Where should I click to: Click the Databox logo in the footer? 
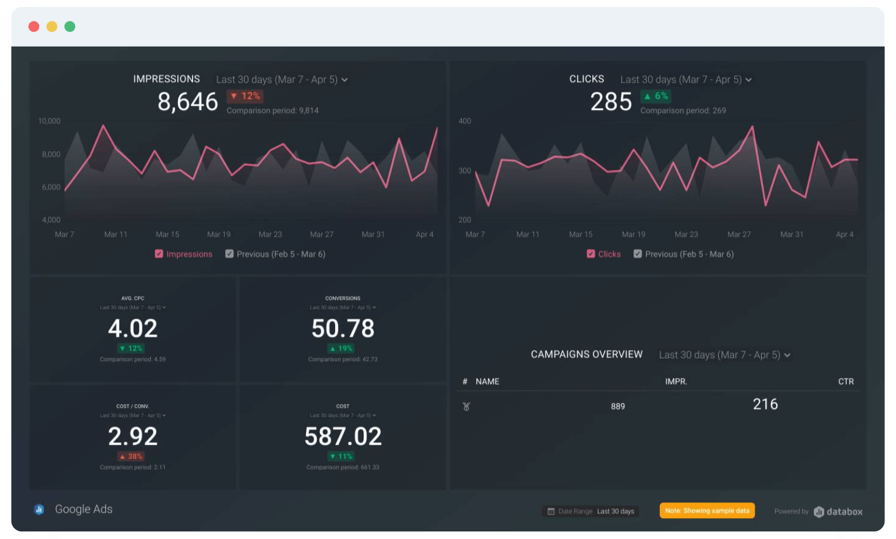tap(839, 511)
